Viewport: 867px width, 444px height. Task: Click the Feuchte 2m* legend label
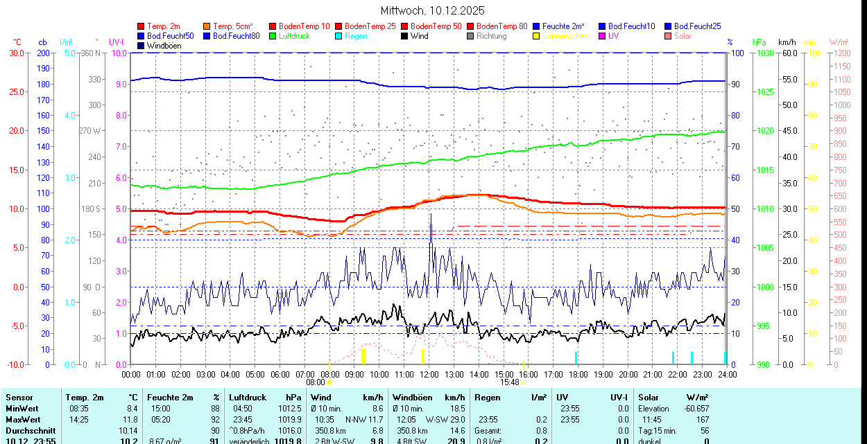pos(564,26)
